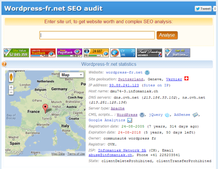Open the Trust Directory Member badge
The width and height of the screenshot is (218, 169).
click(x=150, y=53)
